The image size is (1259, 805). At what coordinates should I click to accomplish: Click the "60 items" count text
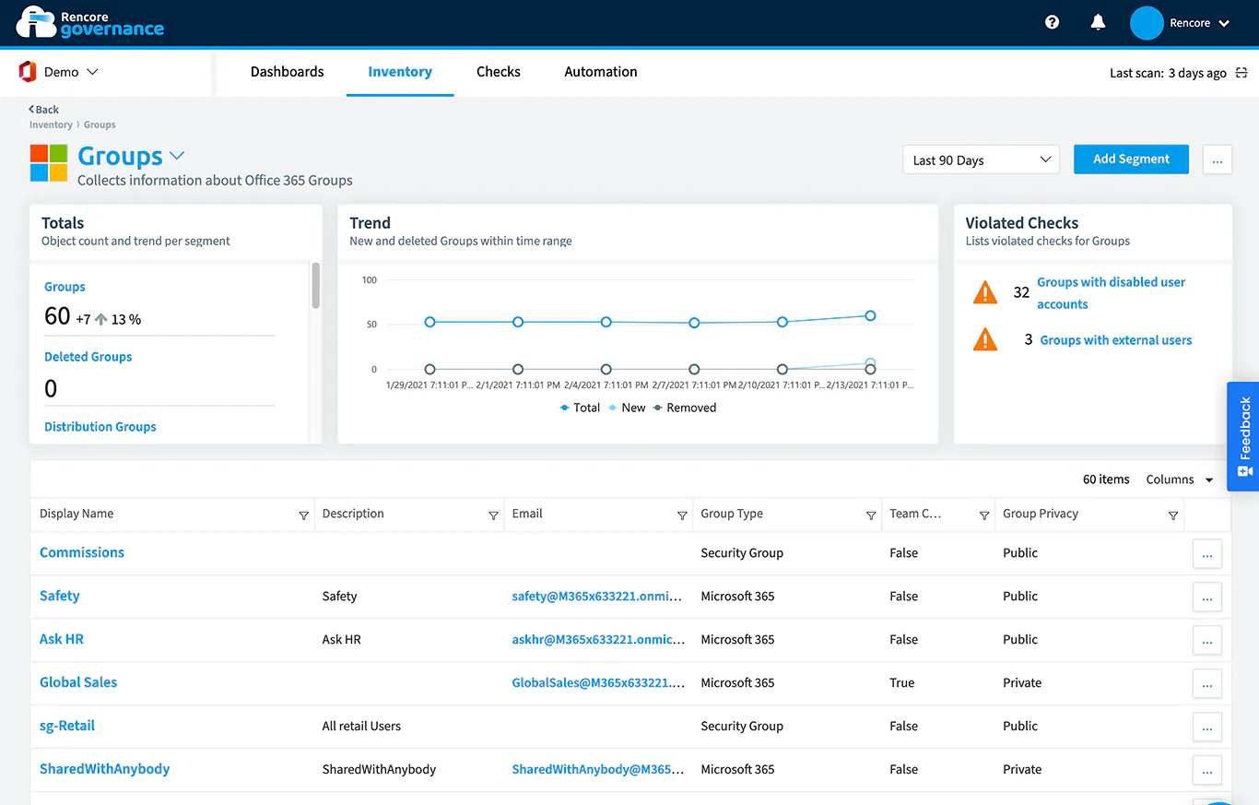point(1106,479)
